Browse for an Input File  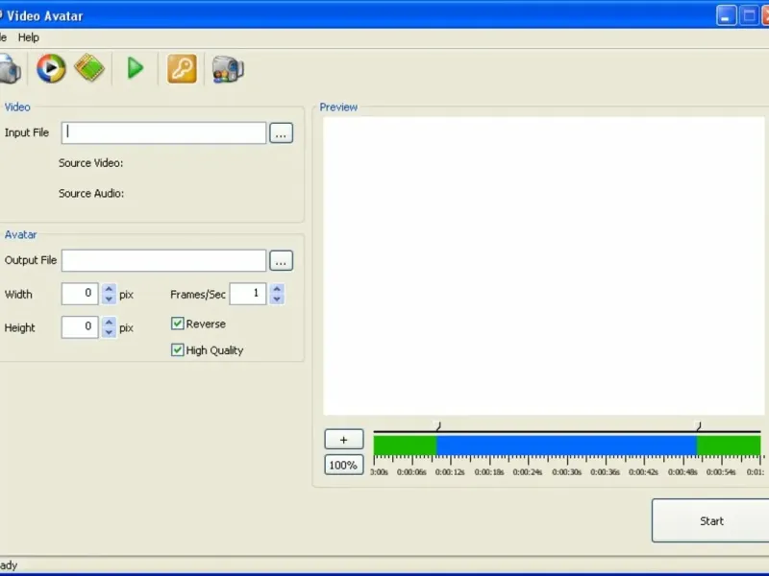281,132
